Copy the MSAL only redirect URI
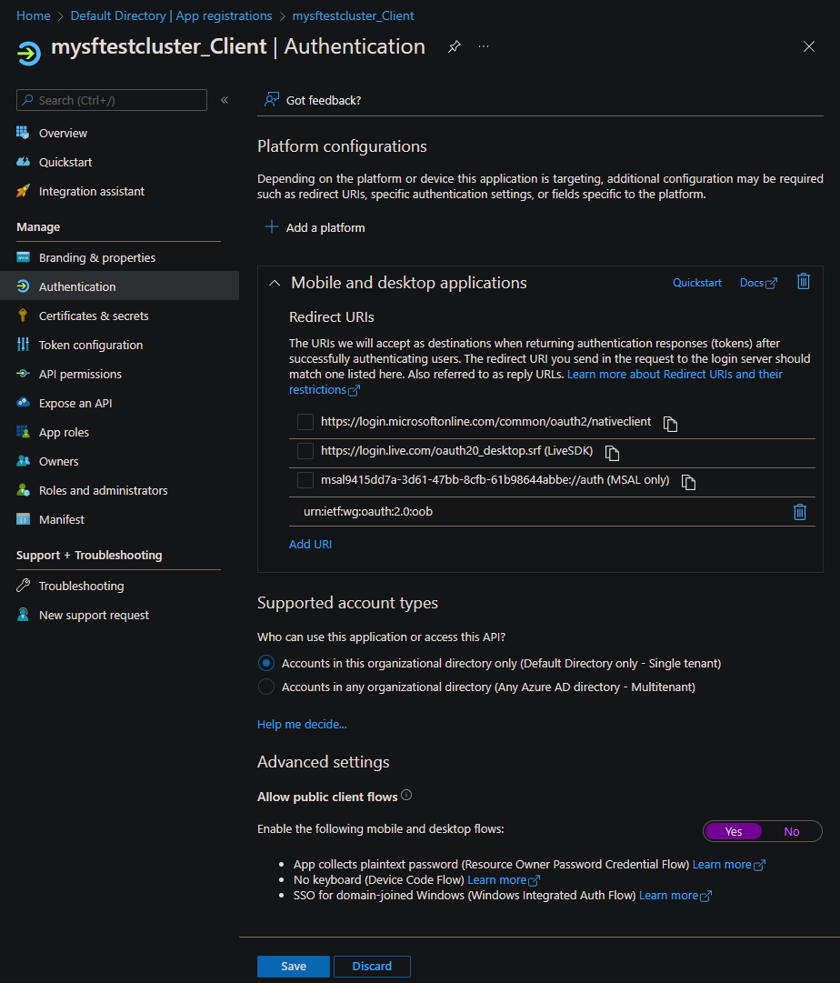This screenshot has width=840, height=983. coord(688,482)
